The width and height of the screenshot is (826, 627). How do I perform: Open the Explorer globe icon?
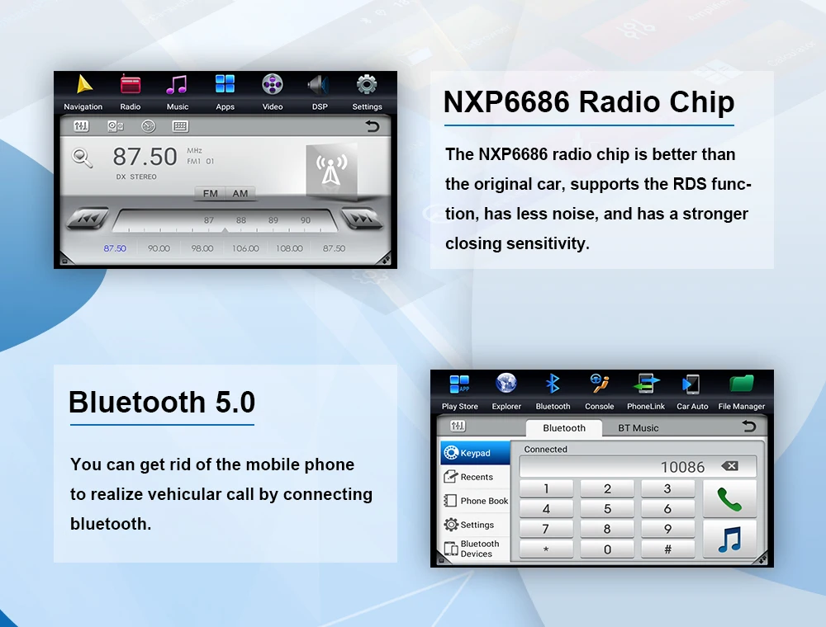click(506, 392)
